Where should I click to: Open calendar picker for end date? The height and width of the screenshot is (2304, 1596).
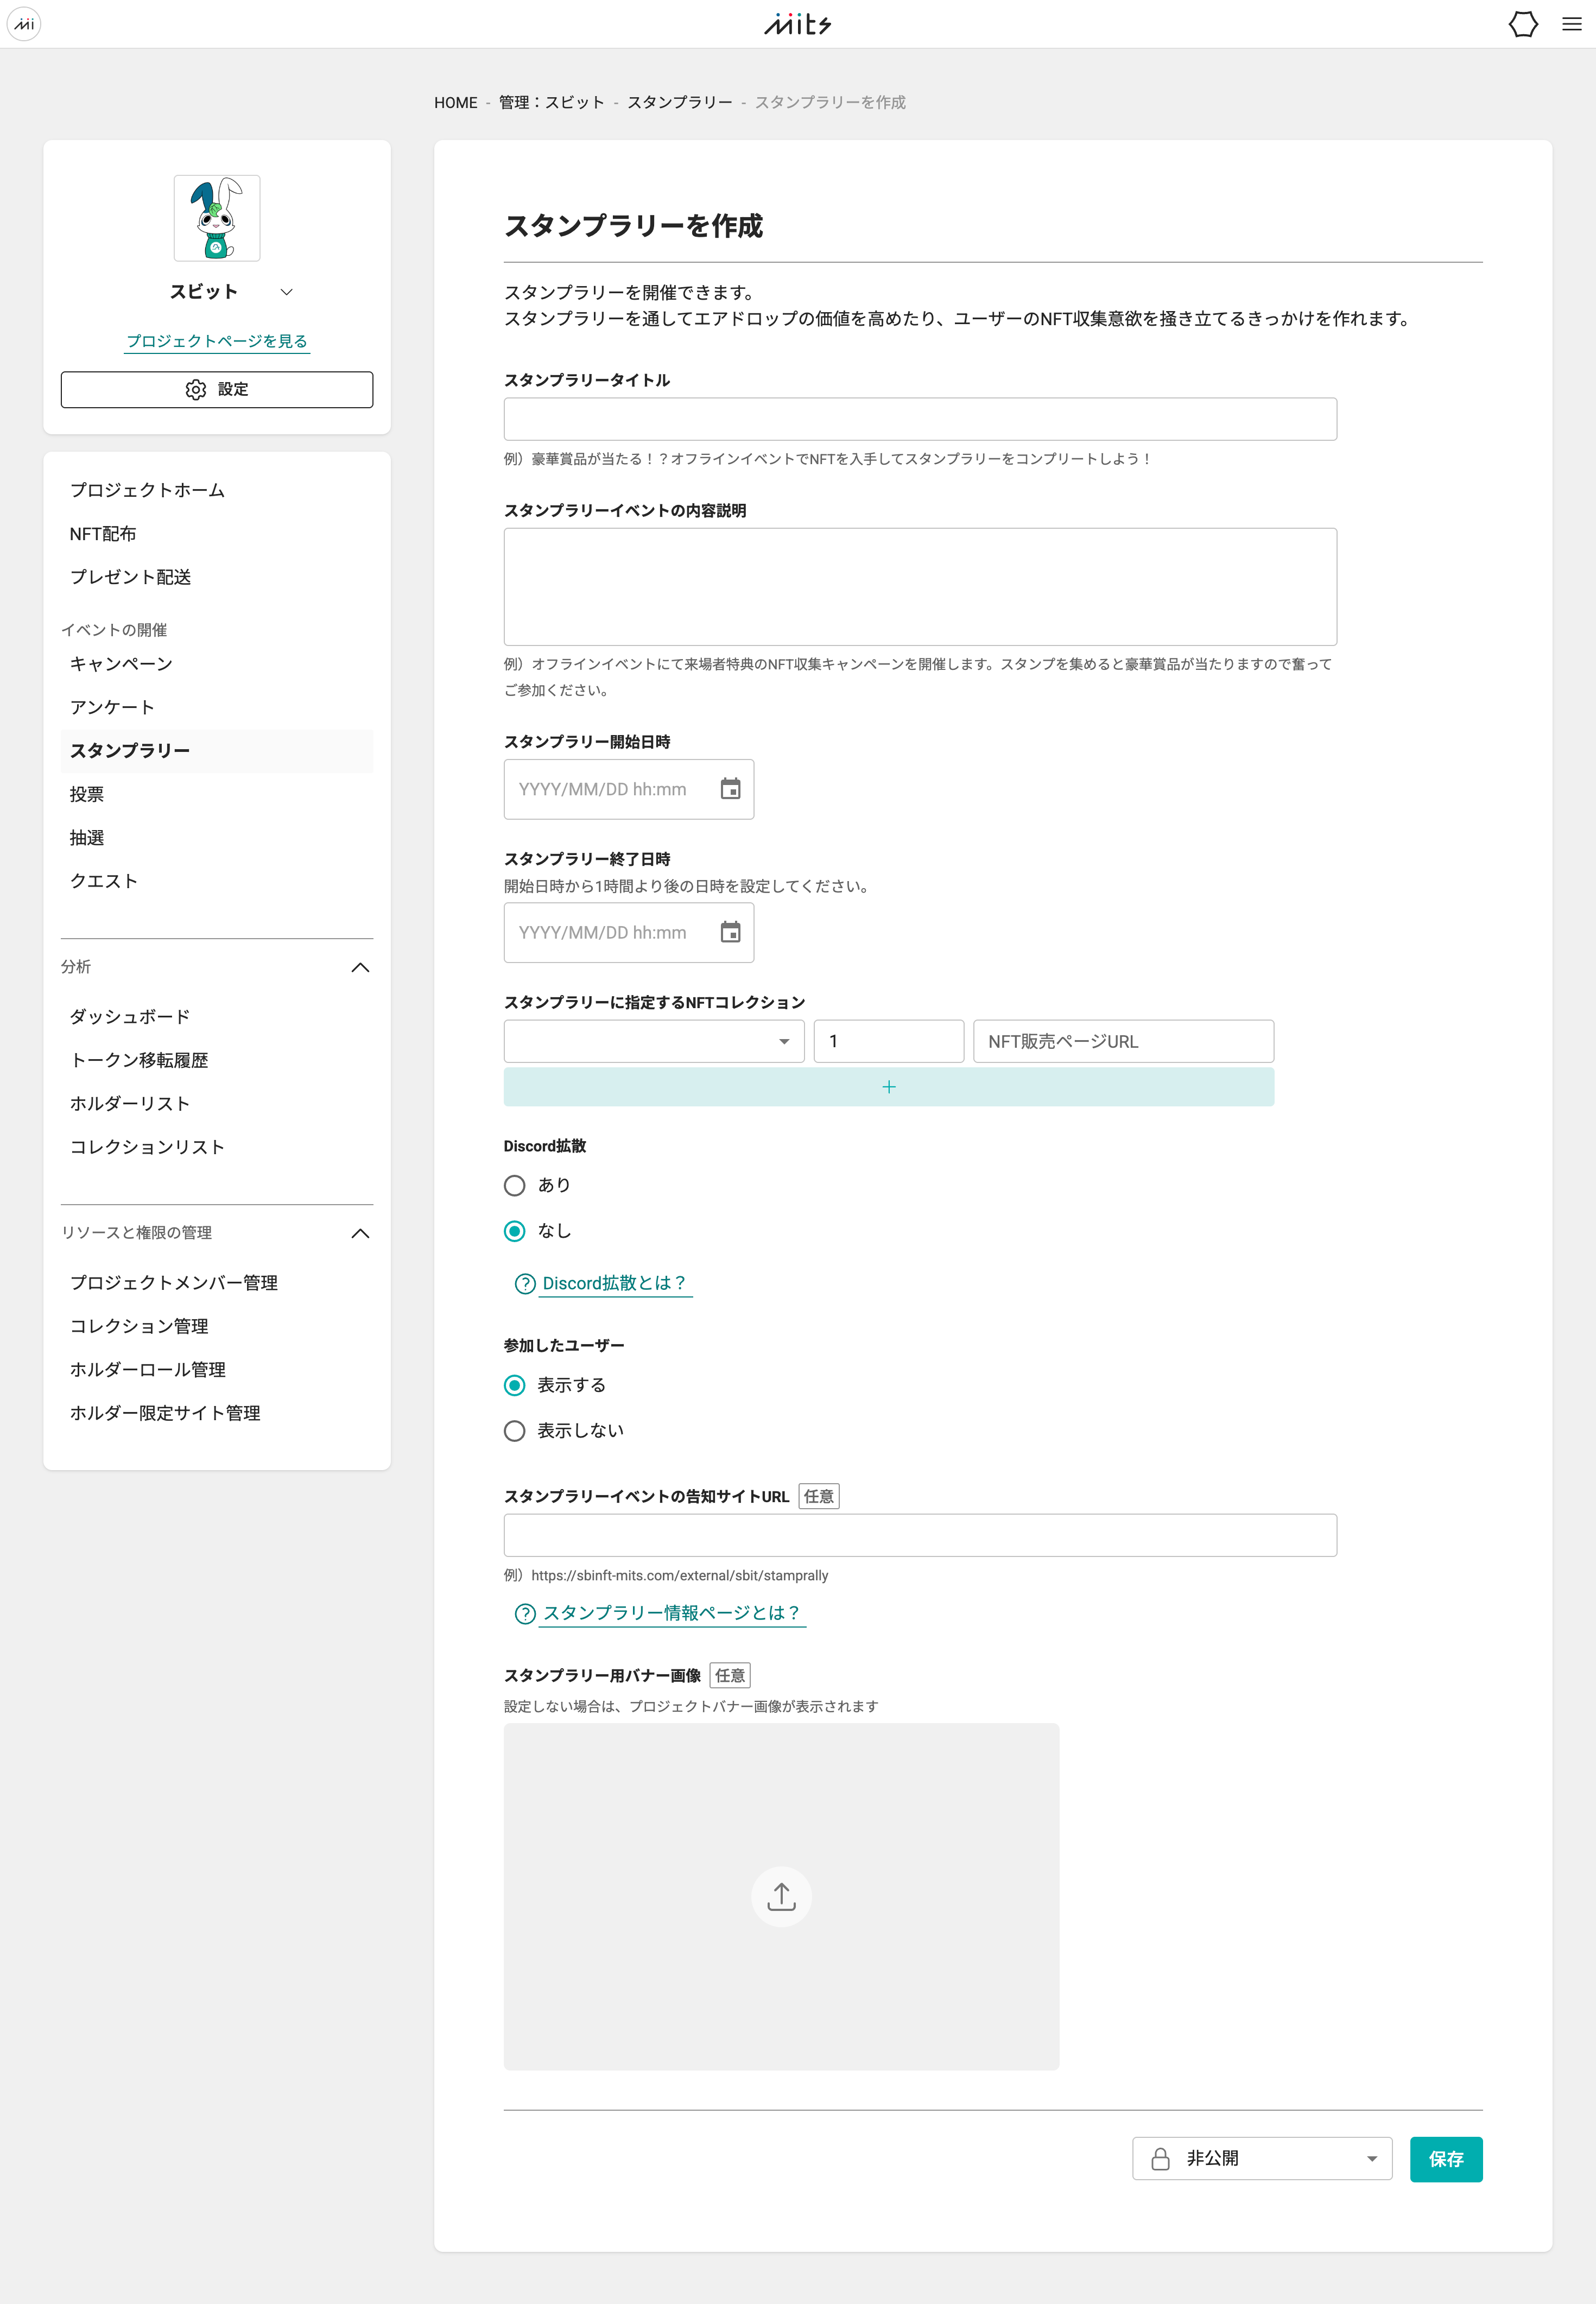(x=730, y=932)
